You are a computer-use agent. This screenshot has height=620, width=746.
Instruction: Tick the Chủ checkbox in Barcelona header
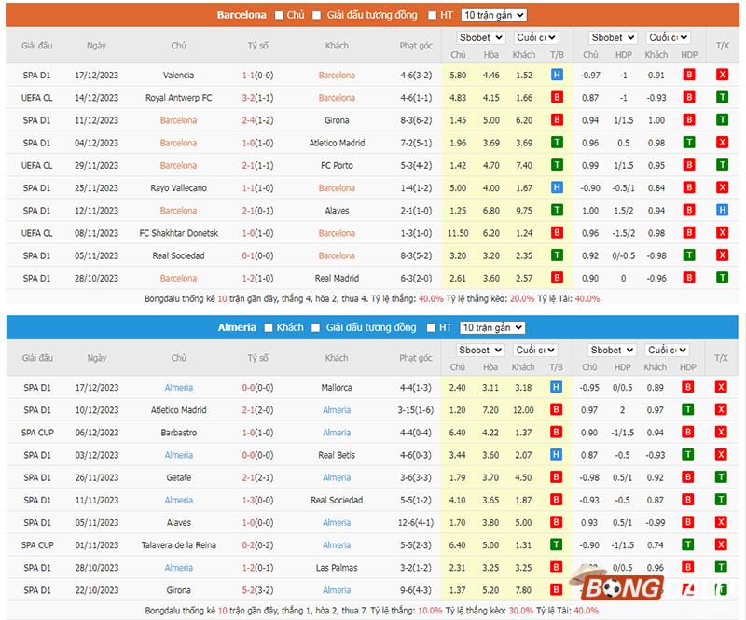tap(279, 15)
